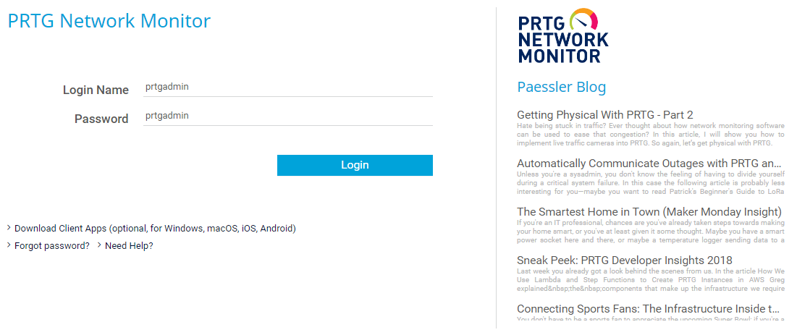Click the chevron before Forgot password
This screenshot has width=797, height=335.
[x=9, y=245]
